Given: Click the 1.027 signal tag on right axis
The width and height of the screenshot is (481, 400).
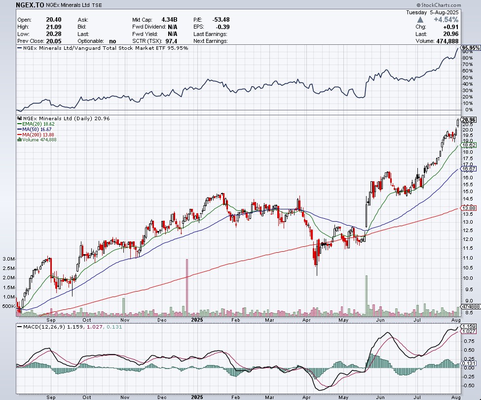Looking at the screenshot, I should [469, 332].
